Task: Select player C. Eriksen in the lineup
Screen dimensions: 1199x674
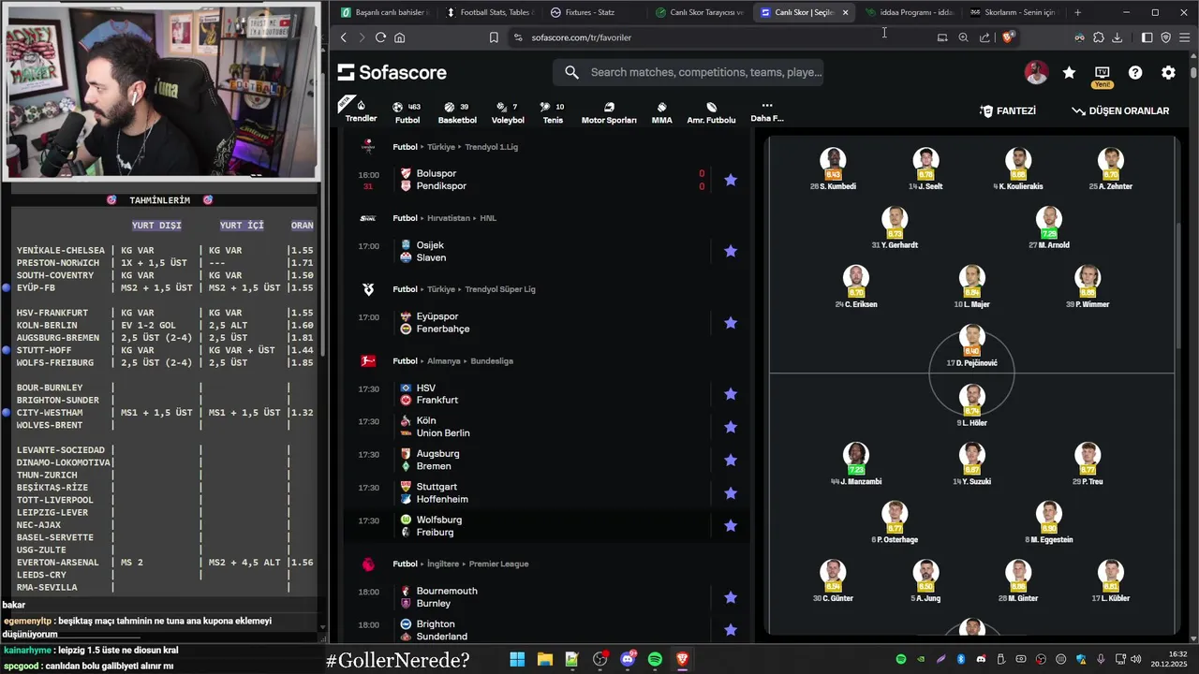Action: point(856,286)
